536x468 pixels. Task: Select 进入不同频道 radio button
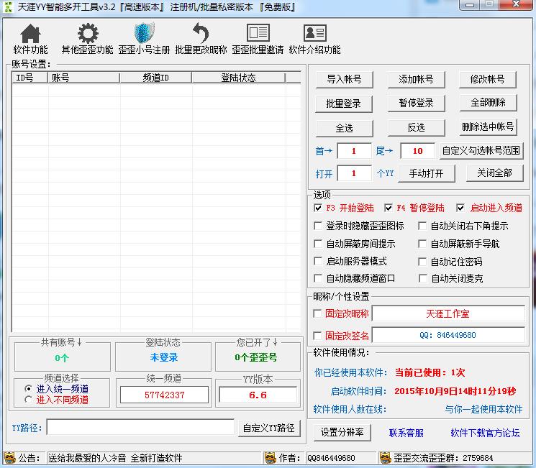coord(29,400)
